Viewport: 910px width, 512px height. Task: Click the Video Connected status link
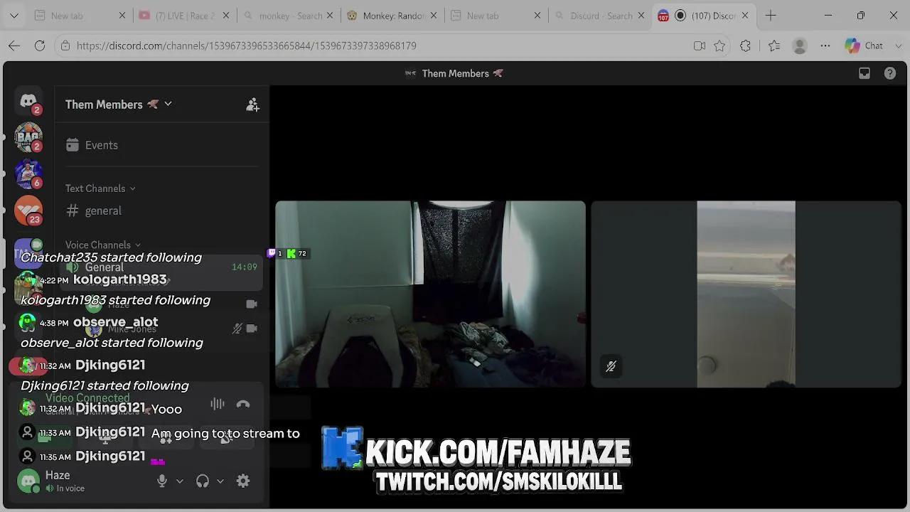pyautogui.click(x=87, y=398)
